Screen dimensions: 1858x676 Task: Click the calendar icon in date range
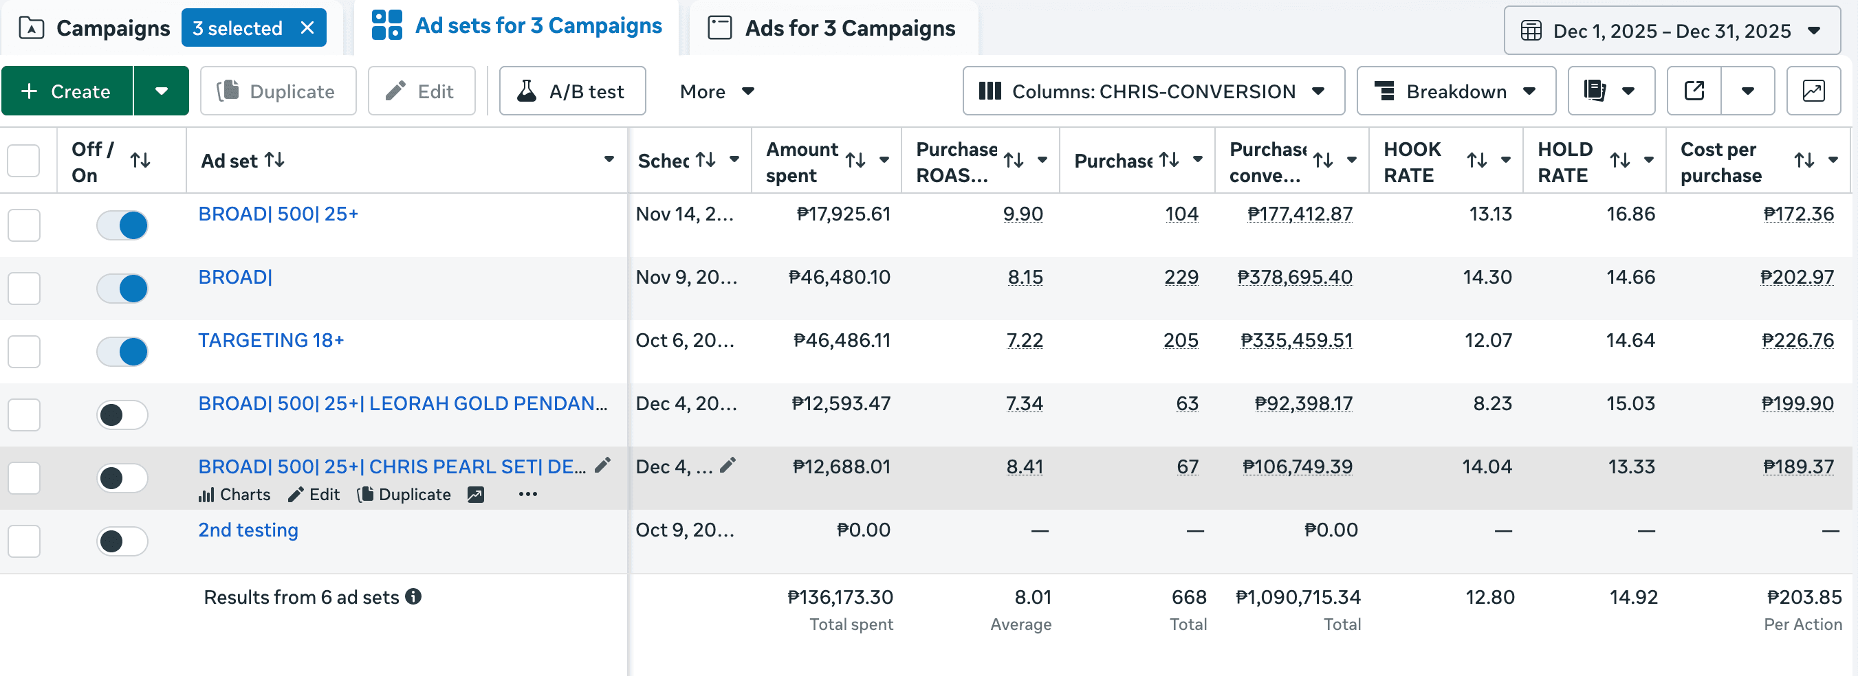(x=1531, y=31)
